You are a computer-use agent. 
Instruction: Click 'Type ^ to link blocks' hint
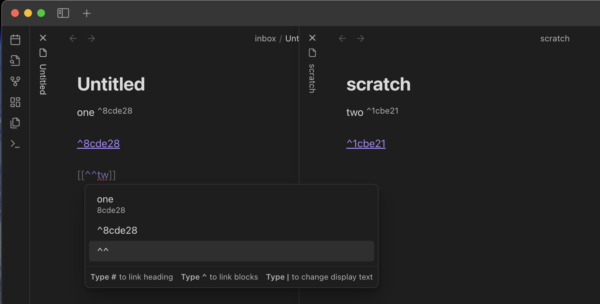tap(219, 277)
